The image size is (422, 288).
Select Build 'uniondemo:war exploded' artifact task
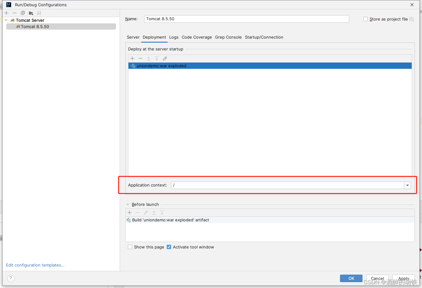click(270, 220)
